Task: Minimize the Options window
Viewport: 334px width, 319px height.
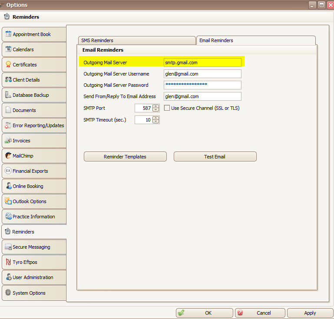Action: coord(312,5)
